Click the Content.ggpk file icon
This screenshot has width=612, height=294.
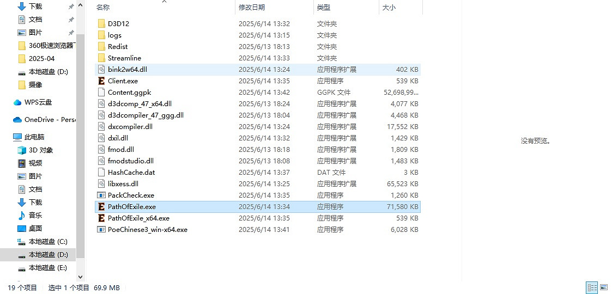click(101, 93)
